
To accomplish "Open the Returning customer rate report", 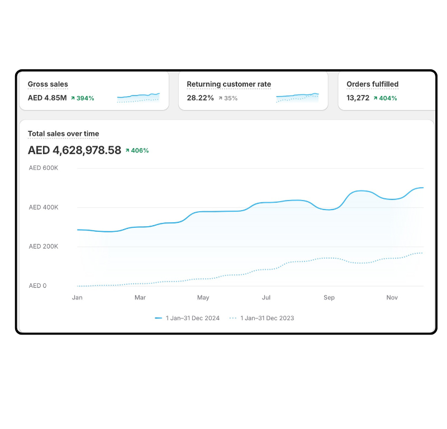I will coord(229,84).
